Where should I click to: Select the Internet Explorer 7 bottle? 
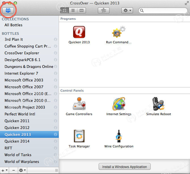(29, 73)
